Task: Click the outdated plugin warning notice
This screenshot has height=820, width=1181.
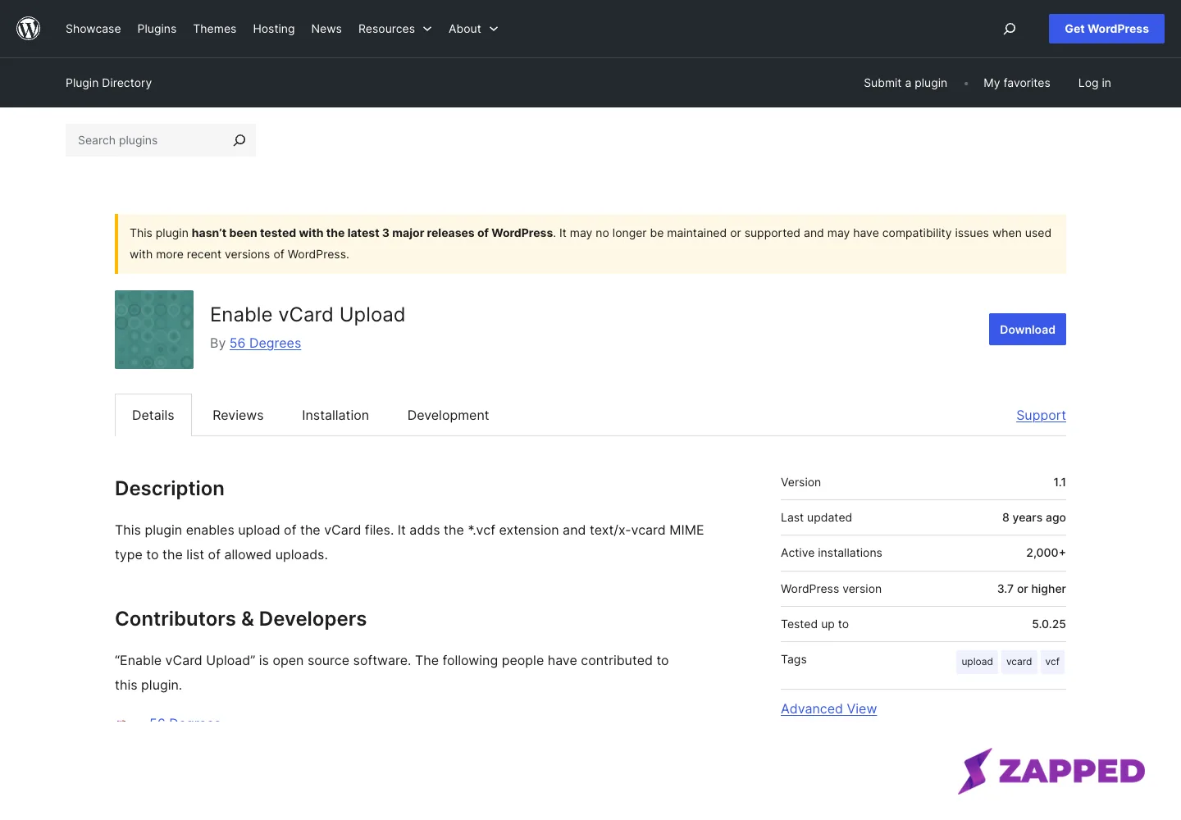Action: (590, 244)
